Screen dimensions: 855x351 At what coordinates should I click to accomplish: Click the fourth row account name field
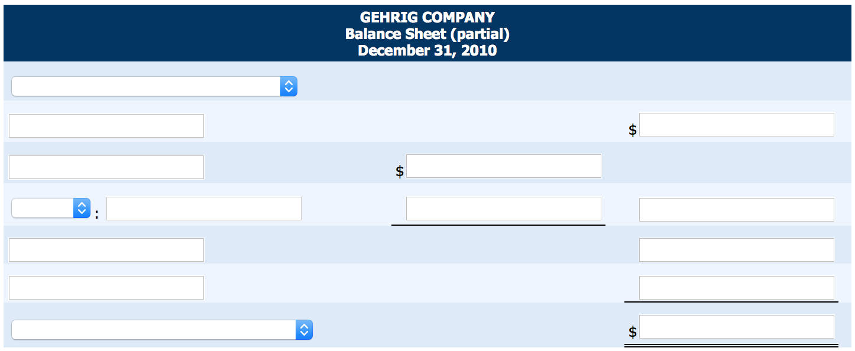tap(106, 250)
